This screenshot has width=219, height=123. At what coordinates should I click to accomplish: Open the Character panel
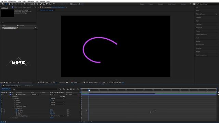(198, 24)
